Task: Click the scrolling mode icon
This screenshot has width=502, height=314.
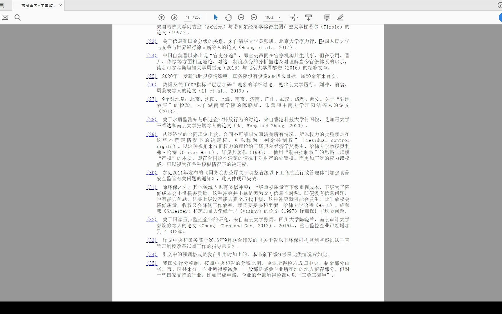Action: (x=309, y=17)
